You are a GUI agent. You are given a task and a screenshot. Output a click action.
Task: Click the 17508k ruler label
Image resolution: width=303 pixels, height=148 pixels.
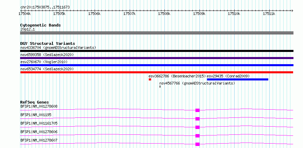coord(164,14)
